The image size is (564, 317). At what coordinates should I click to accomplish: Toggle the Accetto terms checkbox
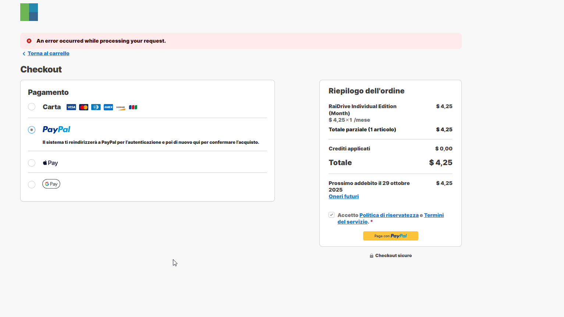point(331,215)
